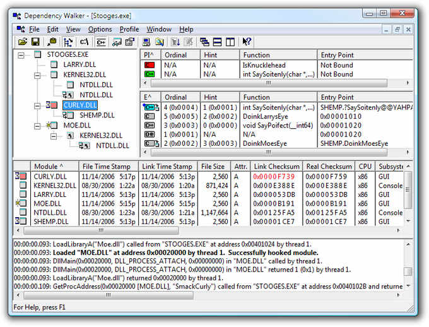
Task: Click the Cascade windows toolbar icon
Action: tap(204, 42)
